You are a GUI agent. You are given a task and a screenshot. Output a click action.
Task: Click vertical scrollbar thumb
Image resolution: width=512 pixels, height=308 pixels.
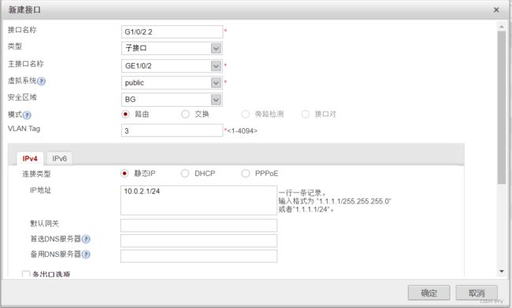tap(502, 108)
